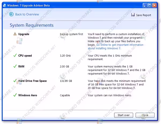Close the window using the red X
The height and width of the screenshot is (124, 161).
[x=155, y=5]
